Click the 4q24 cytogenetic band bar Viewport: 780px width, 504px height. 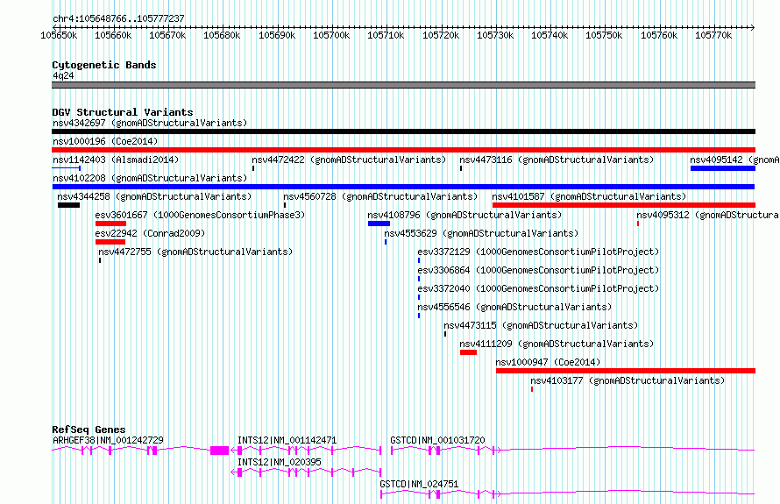pyautogui.click(x=403, y=85)
